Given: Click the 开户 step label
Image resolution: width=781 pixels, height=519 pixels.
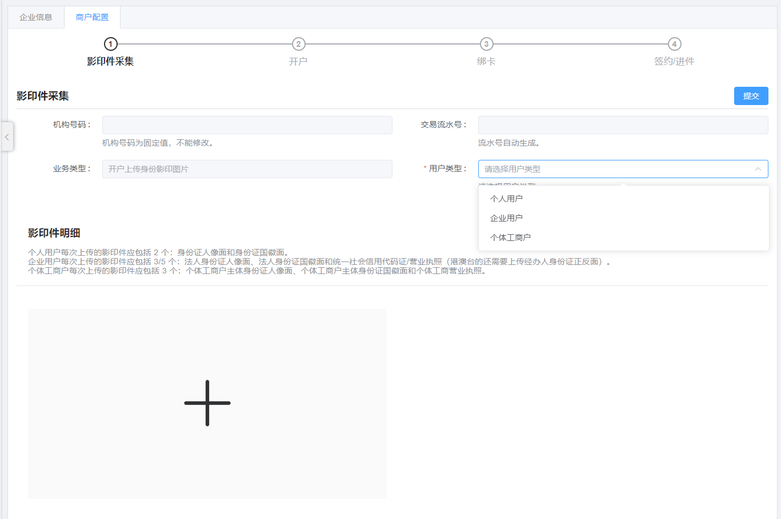Looking at the screenshot, I should click(x=298, y=61).
